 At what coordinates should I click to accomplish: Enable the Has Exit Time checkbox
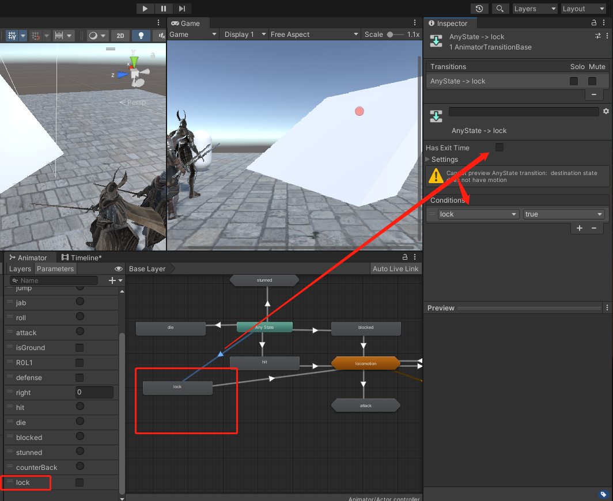click(x=500, y=148)
